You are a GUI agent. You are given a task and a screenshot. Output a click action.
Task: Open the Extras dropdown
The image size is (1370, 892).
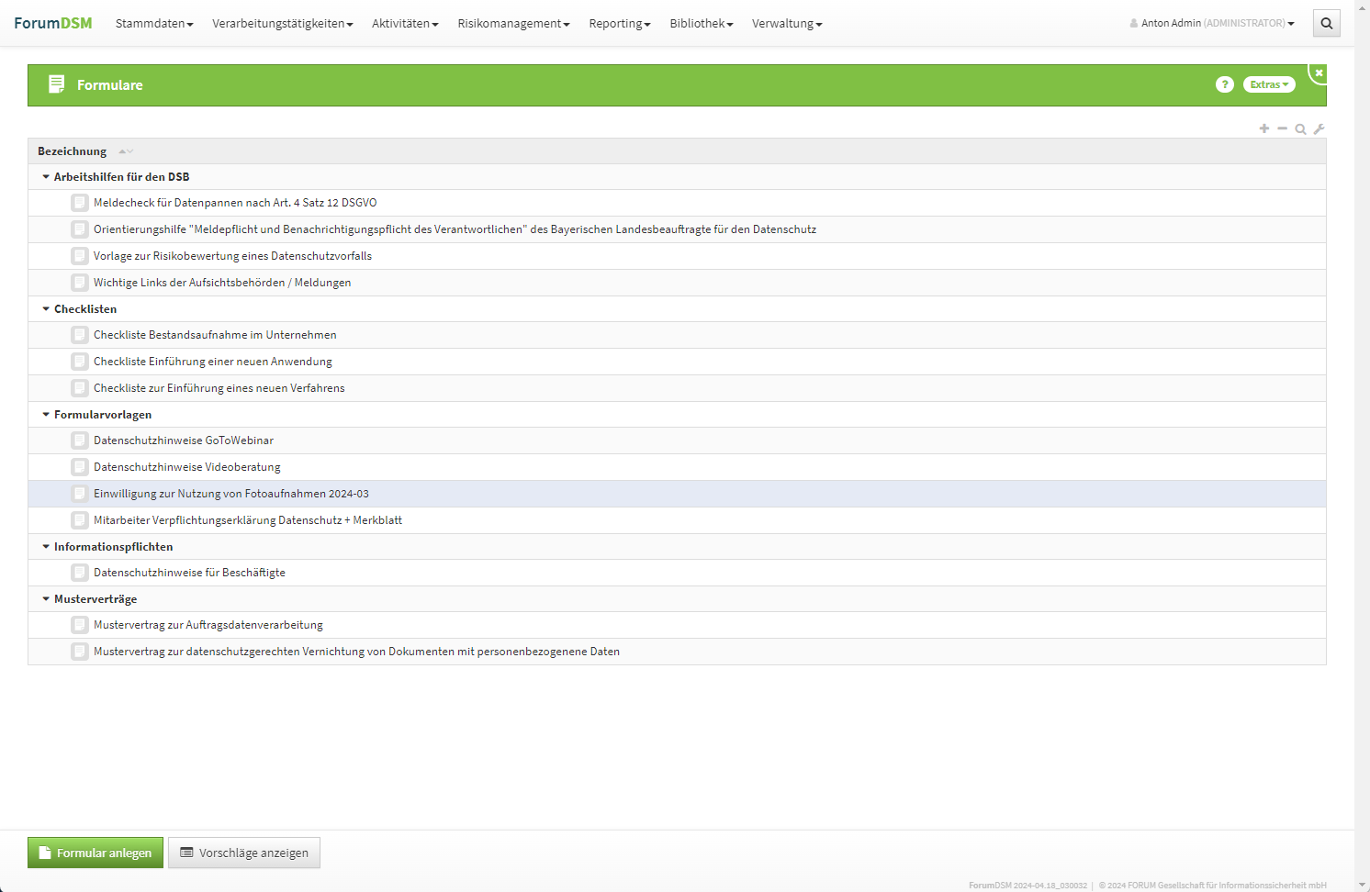coord(1269,84)
